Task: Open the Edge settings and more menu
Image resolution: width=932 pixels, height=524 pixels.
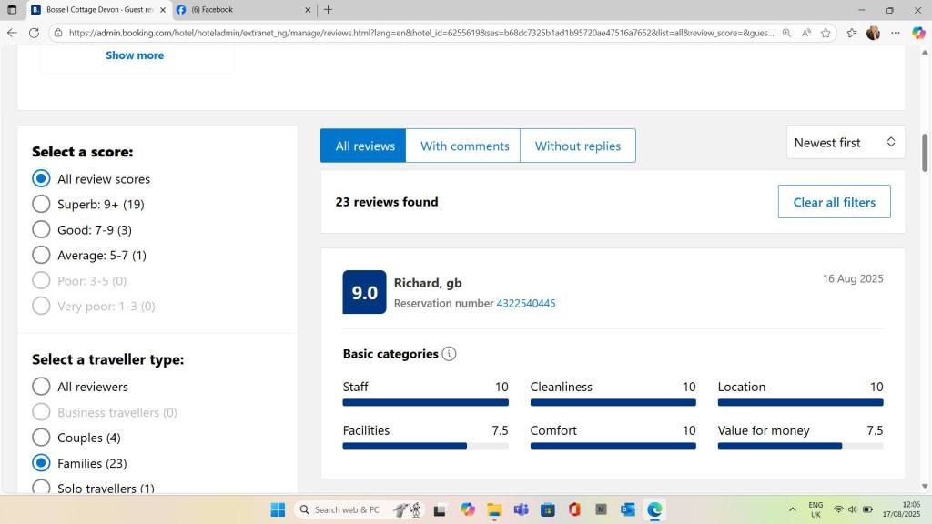Action: pos(896,33)
